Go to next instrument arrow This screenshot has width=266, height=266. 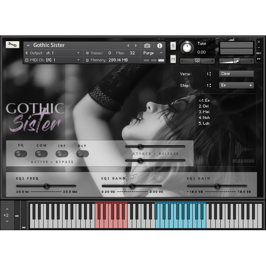coord(136,45)
